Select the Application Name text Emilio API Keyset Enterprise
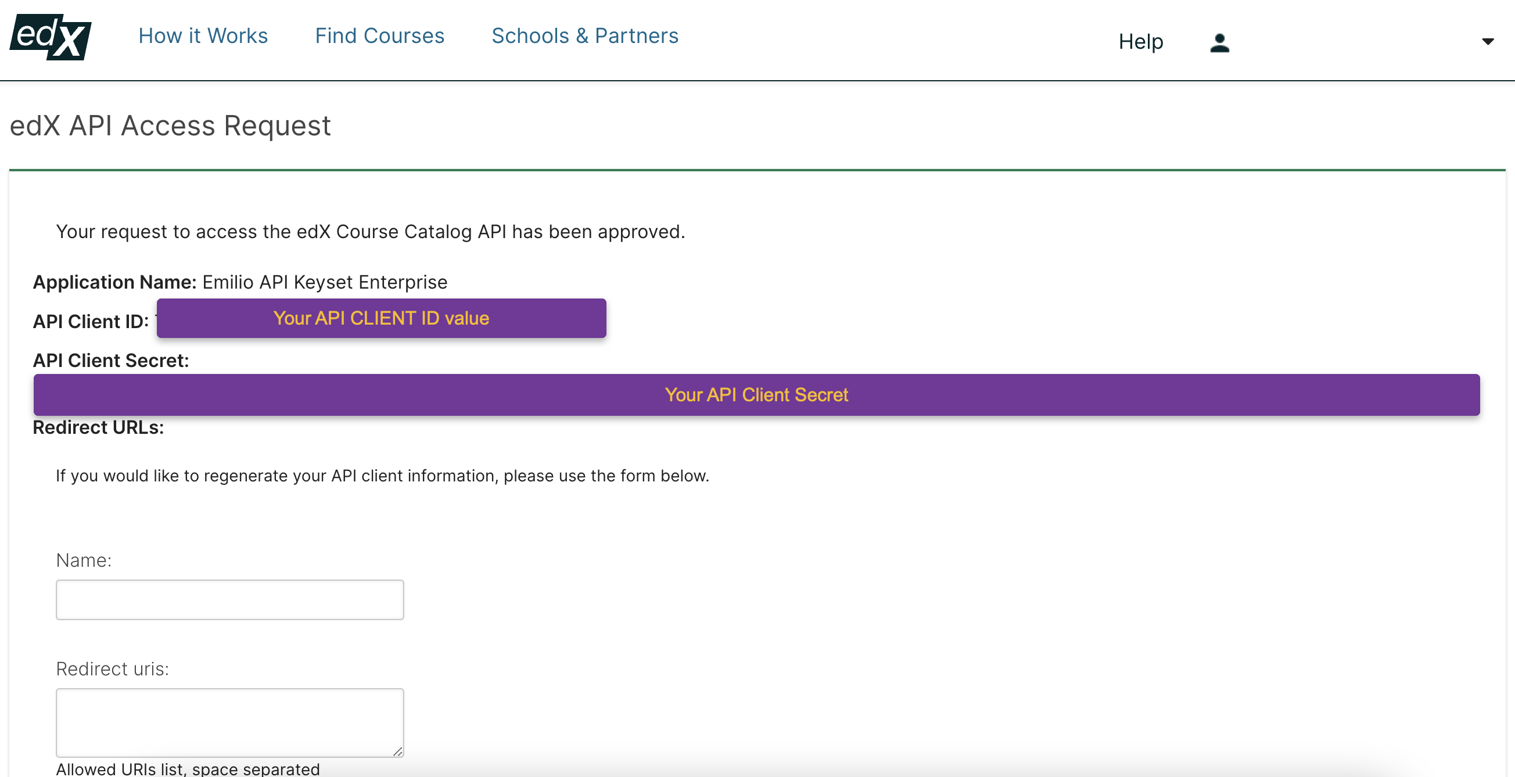This screenshot has height=777, width=1515. click(x=324, y=282)
